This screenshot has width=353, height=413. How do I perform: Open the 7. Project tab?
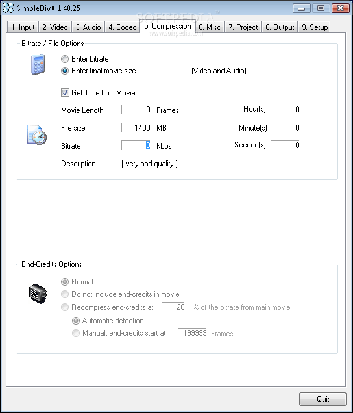tap(243, 27)
